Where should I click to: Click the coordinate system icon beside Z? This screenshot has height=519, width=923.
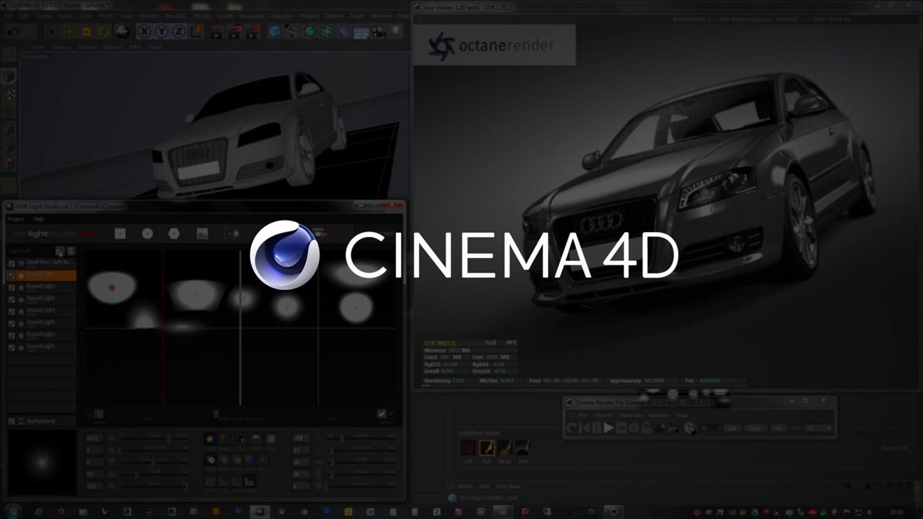coord(197,32)
